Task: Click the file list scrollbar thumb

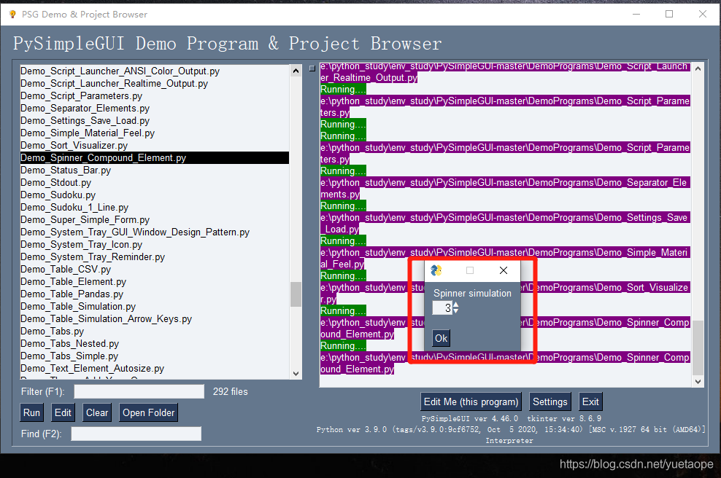Action: click(x=296, y=294)
